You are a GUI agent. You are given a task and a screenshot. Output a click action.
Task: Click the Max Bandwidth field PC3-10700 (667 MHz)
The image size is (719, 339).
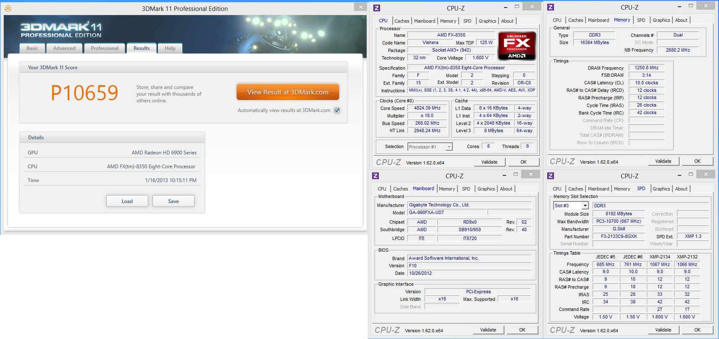click(619, 222)
